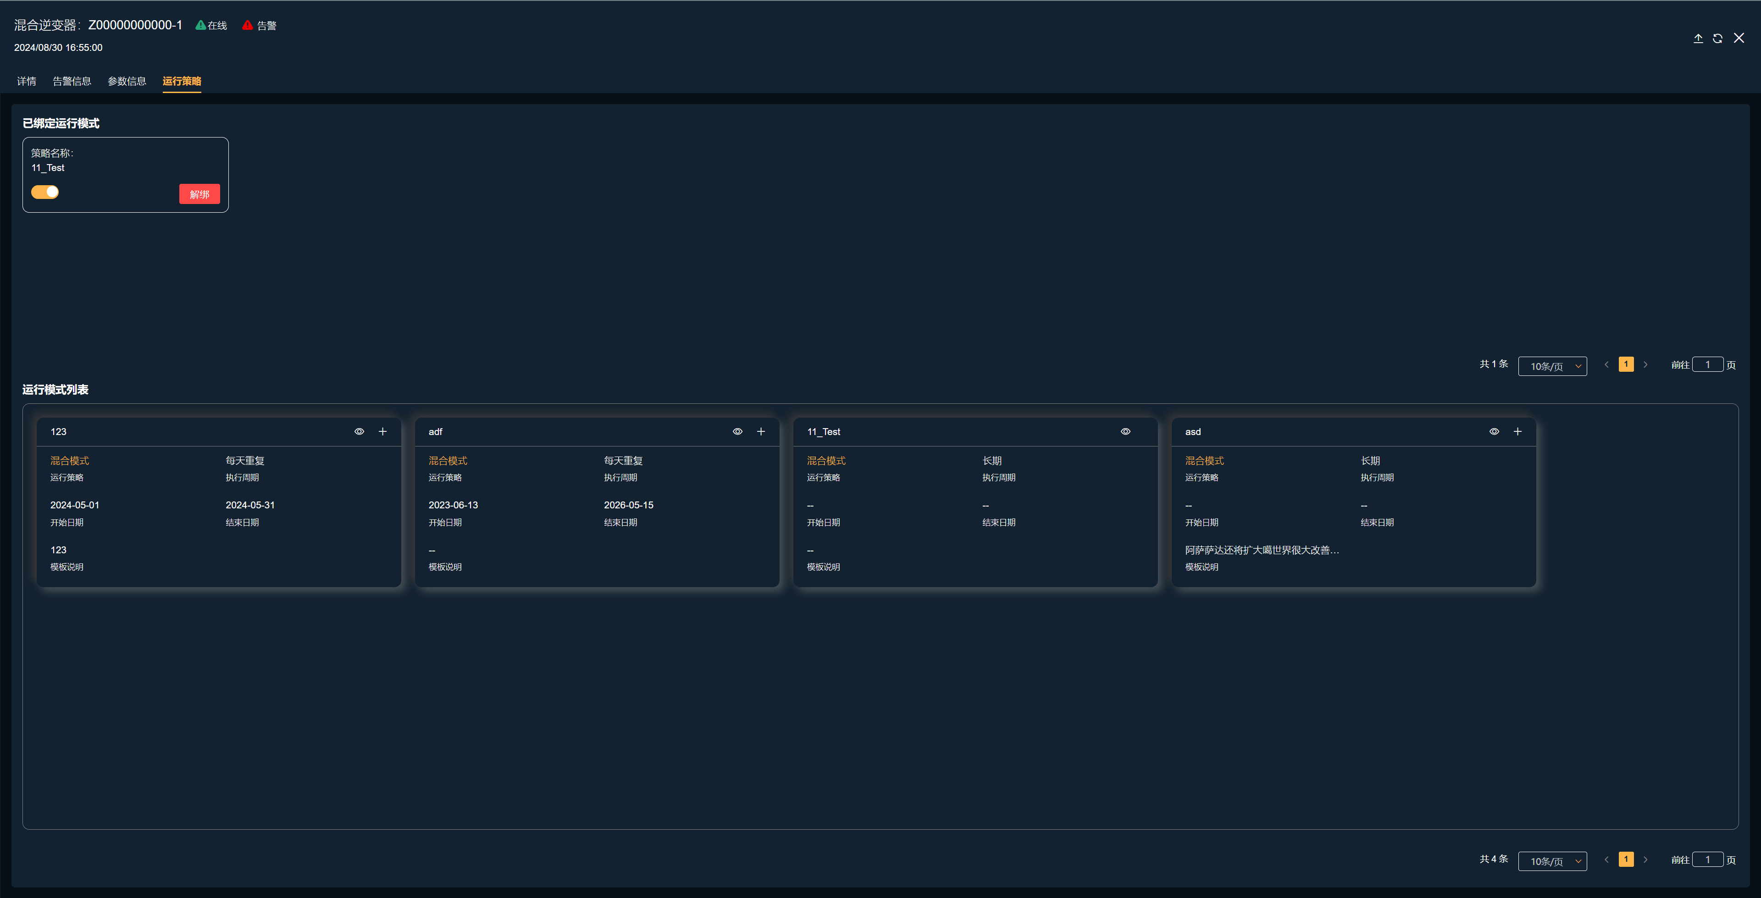Click previous page arrow in lower pagination
This screenshot has width=1761, height=898.
coord(1606,860)
